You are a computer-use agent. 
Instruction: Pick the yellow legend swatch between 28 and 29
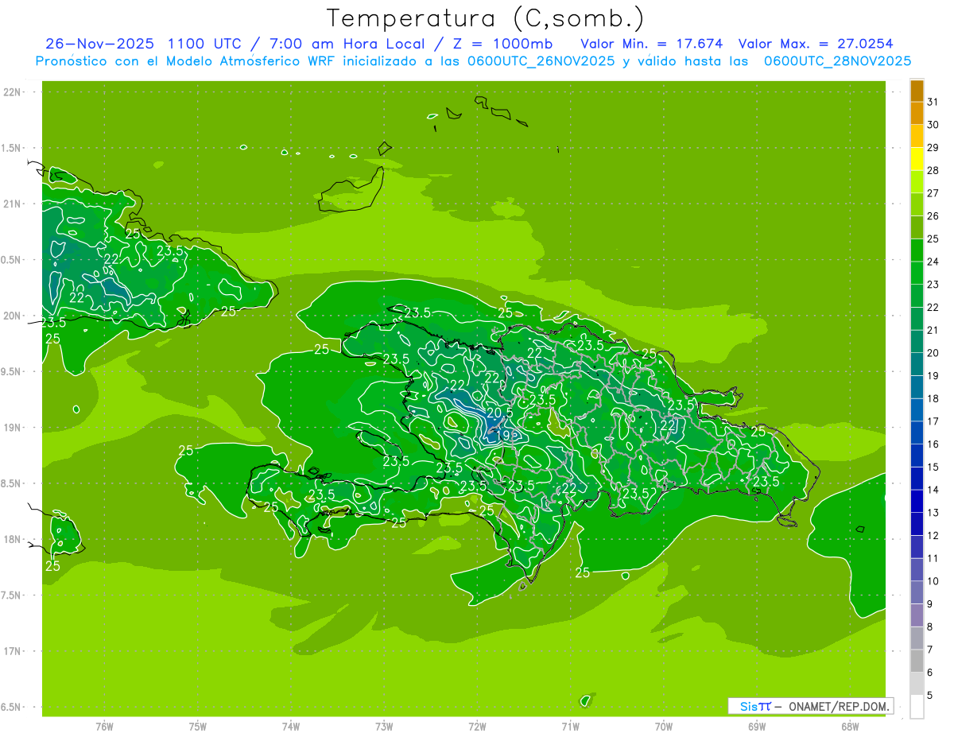click(x=917, y=159)
